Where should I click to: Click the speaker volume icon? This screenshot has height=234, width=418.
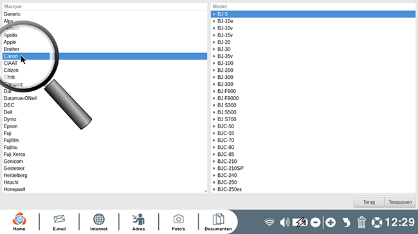[285, 222]
